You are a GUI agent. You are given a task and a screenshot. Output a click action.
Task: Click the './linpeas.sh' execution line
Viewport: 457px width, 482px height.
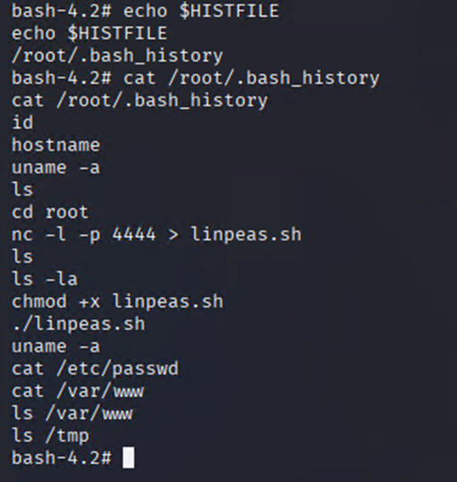(x=79, y=324)
